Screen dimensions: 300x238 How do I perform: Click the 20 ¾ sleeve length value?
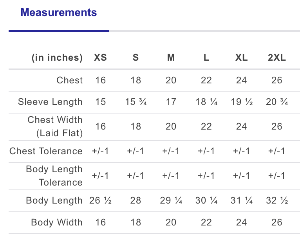[277, 102]
